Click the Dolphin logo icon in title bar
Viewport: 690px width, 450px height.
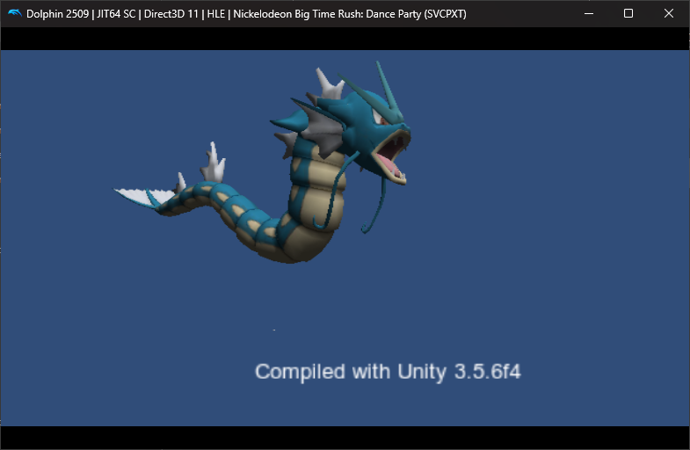pyautogui.click(x=15, y=14)
